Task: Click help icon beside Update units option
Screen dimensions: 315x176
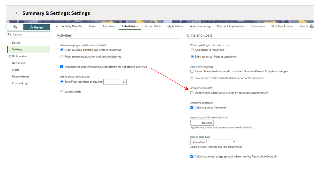Action: click(x=268, y=93)
